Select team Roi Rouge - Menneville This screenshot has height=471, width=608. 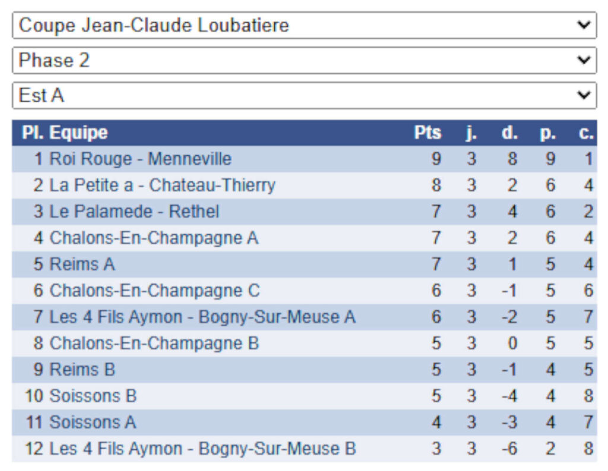[x=140, y=159]
